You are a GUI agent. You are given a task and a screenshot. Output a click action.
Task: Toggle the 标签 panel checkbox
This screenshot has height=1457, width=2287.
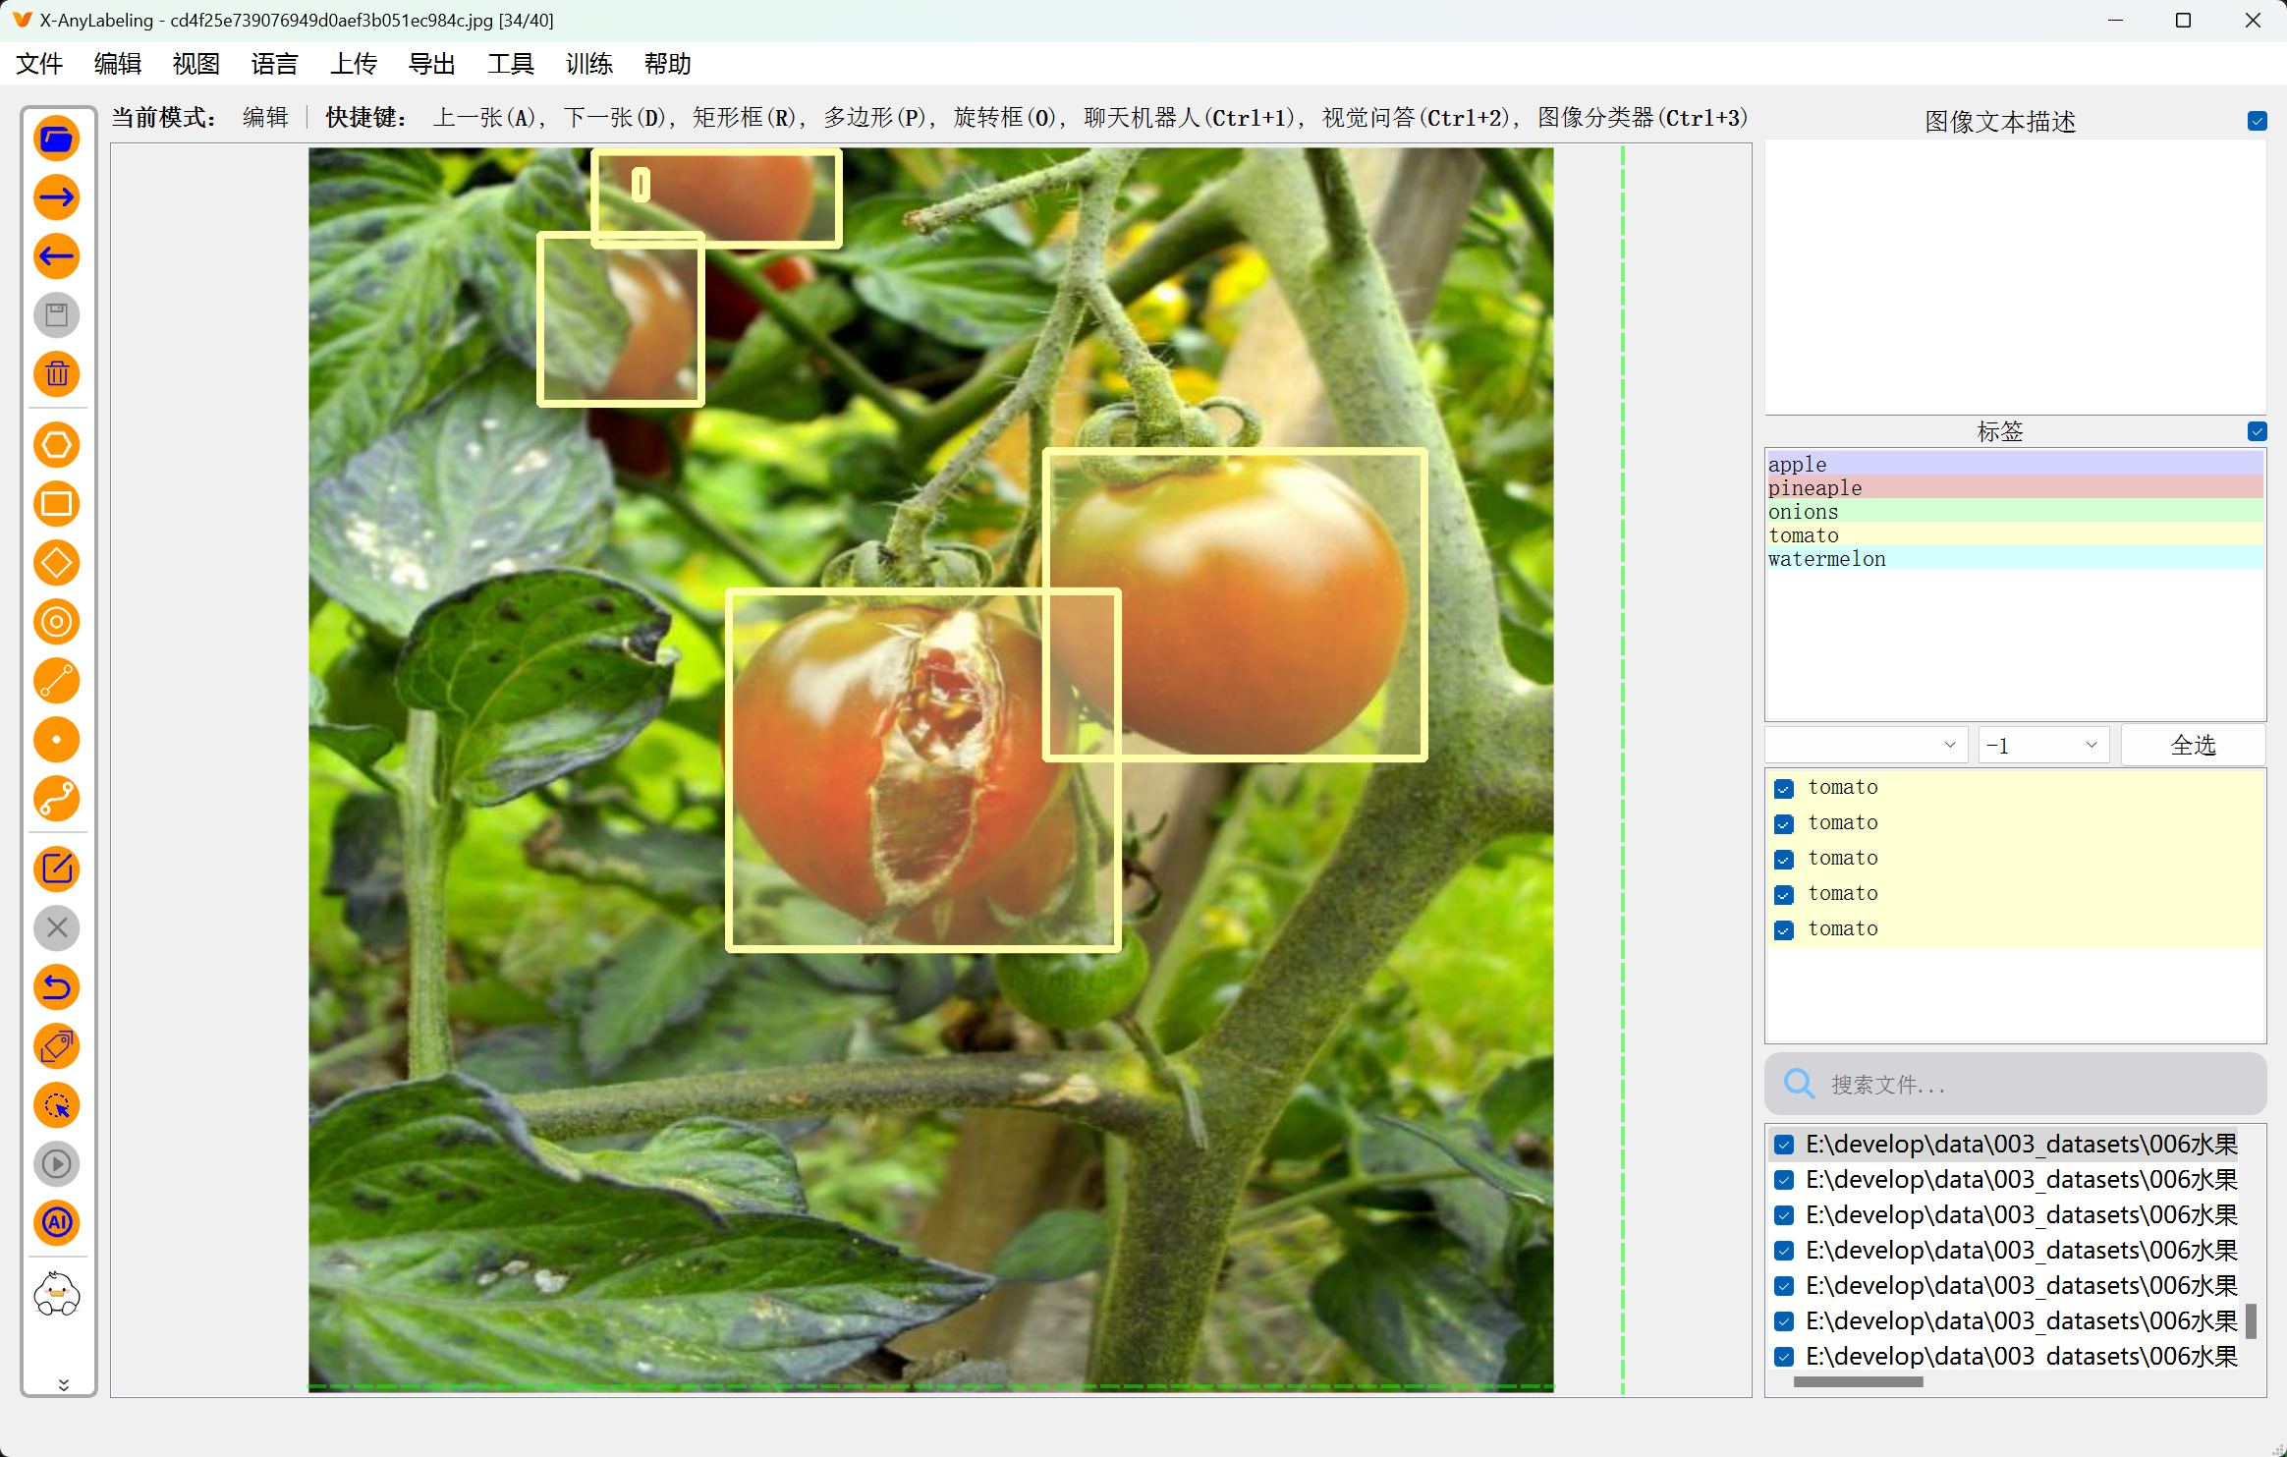point(2257,431)
